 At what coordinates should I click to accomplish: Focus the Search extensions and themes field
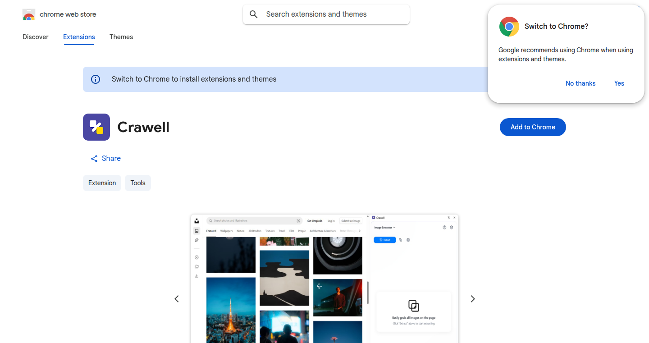coord(326,14)
